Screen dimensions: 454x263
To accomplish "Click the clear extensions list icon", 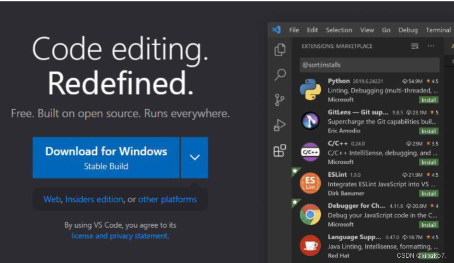I will (415, 46).
